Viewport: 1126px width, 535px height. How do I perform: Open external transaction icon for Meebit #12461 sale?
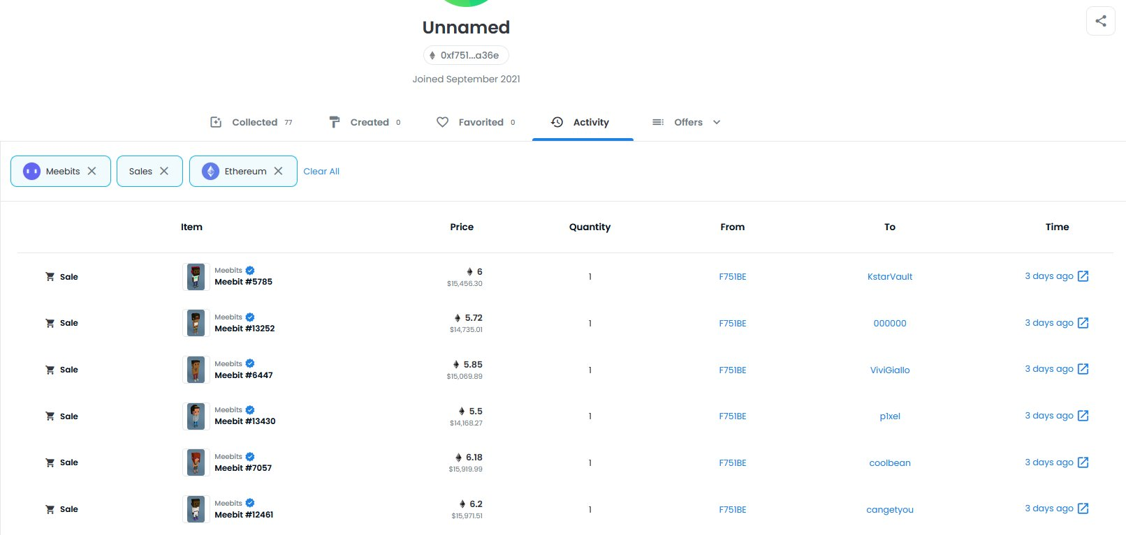[1083, 508]
